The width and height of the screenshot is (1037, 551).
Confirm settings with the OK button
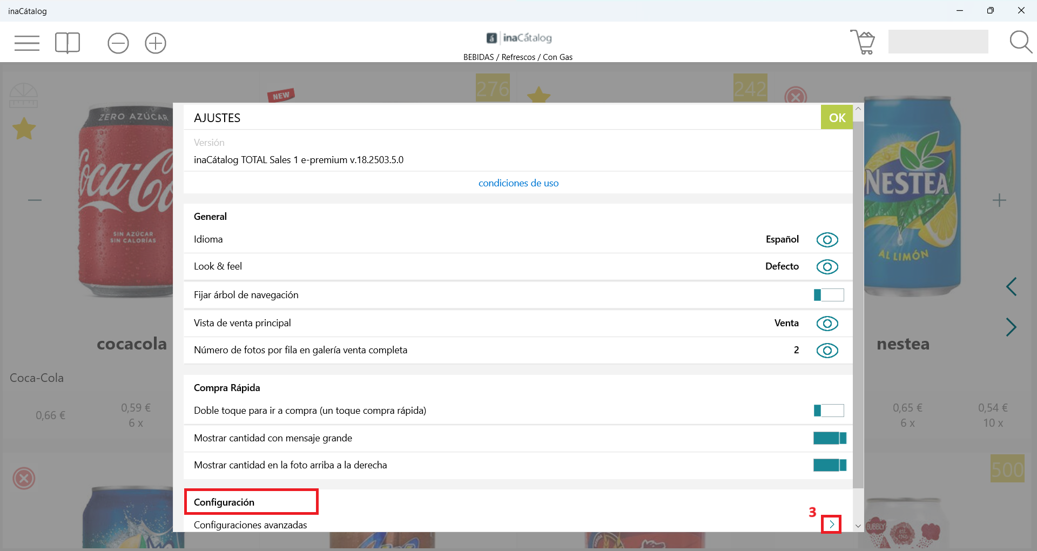[837, 117]
